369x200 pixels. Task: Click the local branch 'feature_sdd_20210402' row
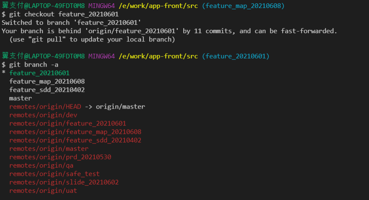tap(47, 90)
